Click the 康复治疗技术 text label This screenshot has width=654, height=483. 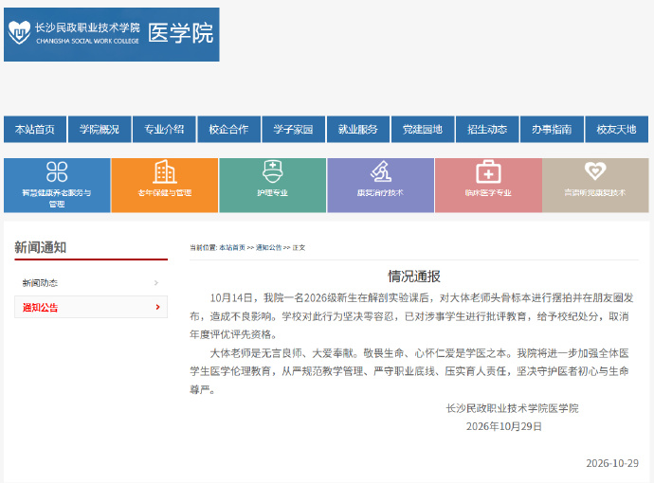point(380,193)
